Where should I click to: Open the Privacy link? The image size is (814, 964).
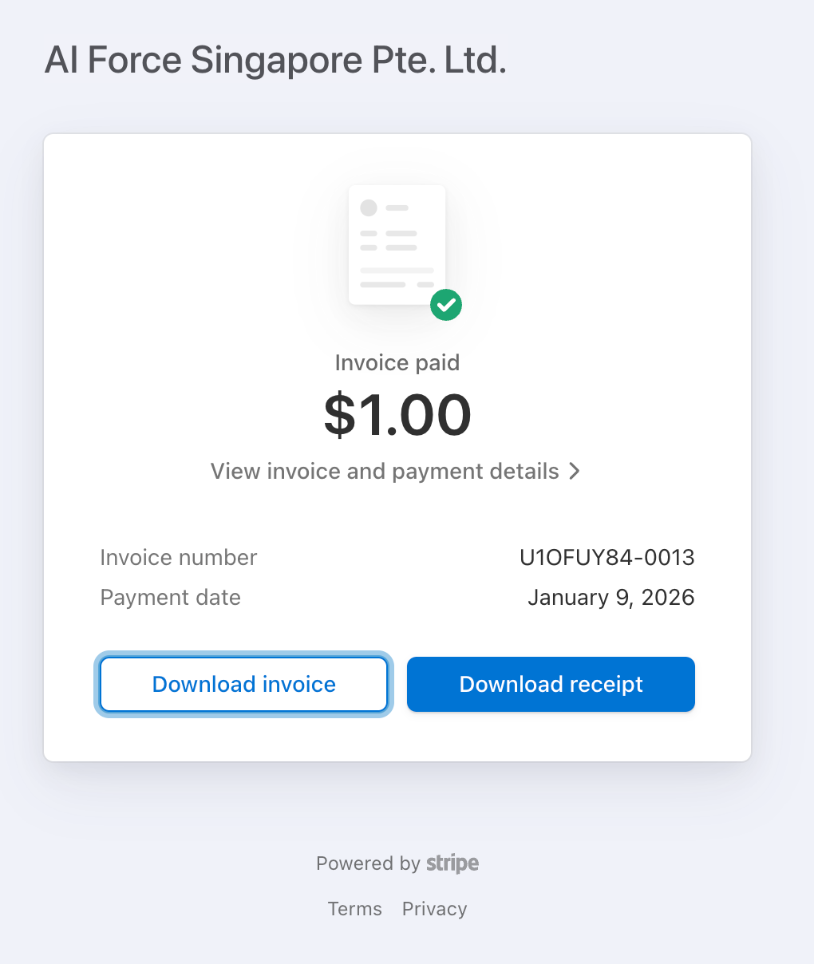click(434, 908)
